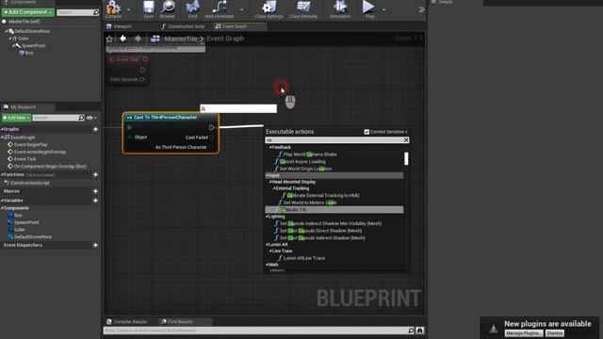603x339 pixels.
Task: Expand the toolbar overflow chevron
Action: tap(421, 9)
